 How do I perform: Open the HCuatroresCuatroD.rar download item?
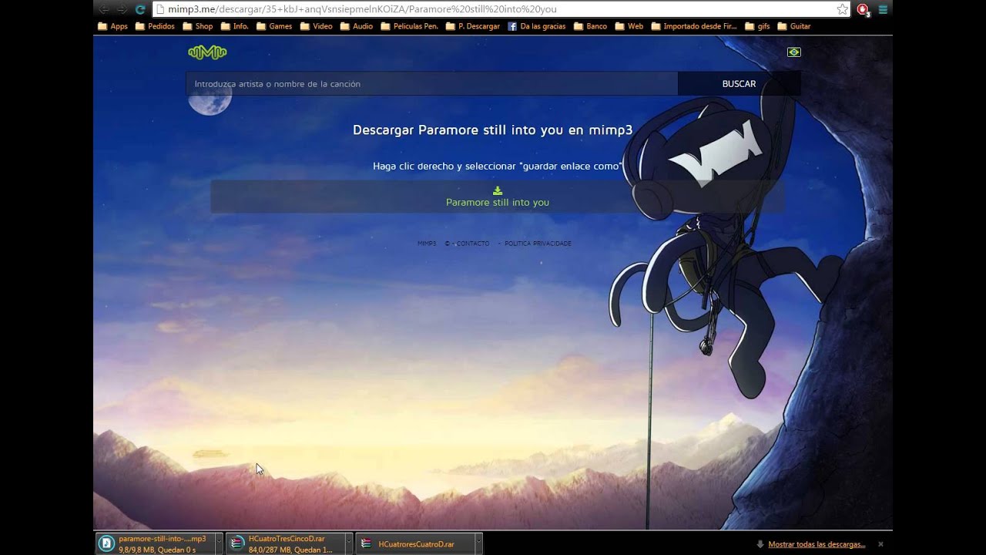point(414,543)
